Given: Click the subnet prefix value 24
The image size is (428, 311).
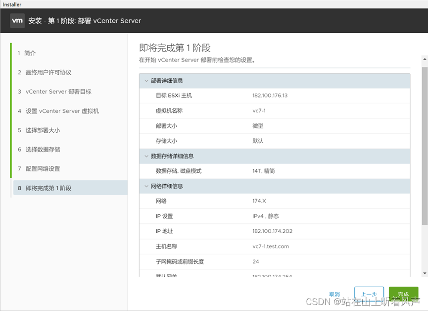Looking at the screenshot, I should (x=256, y=261).
